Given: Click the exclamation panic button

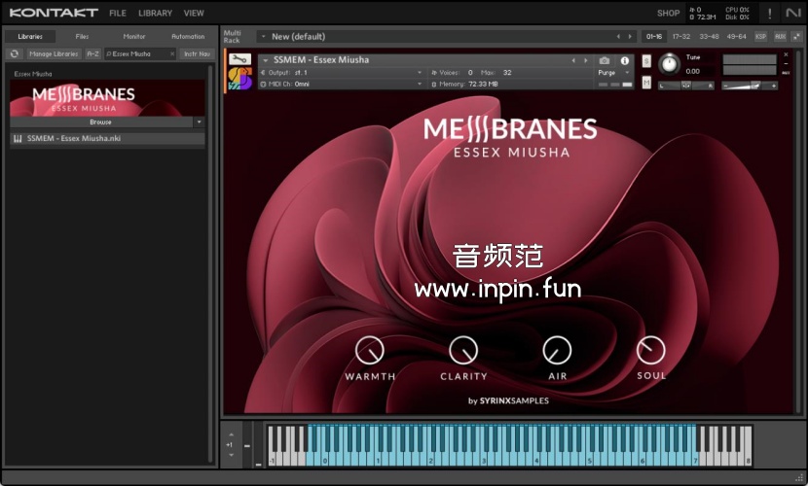Looking at the screenshot, I should click(x=770, y=14).
